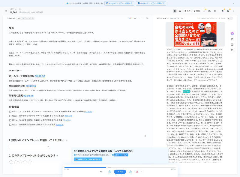Click the 再生 play button
This screenshot has width=240, height=177.
click(x=120, y=172)
